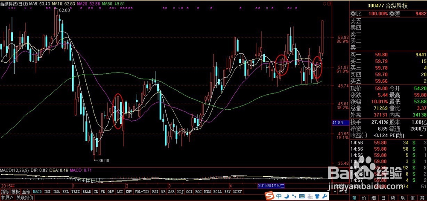Click the diamond icon above the chart
Screen dimensions: 427x201
pos(325,3)
